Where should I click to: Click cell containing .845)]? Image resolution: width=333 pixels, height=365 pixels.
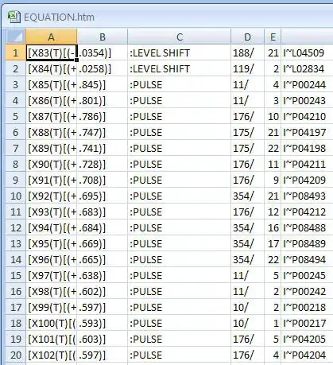[103, 84]
